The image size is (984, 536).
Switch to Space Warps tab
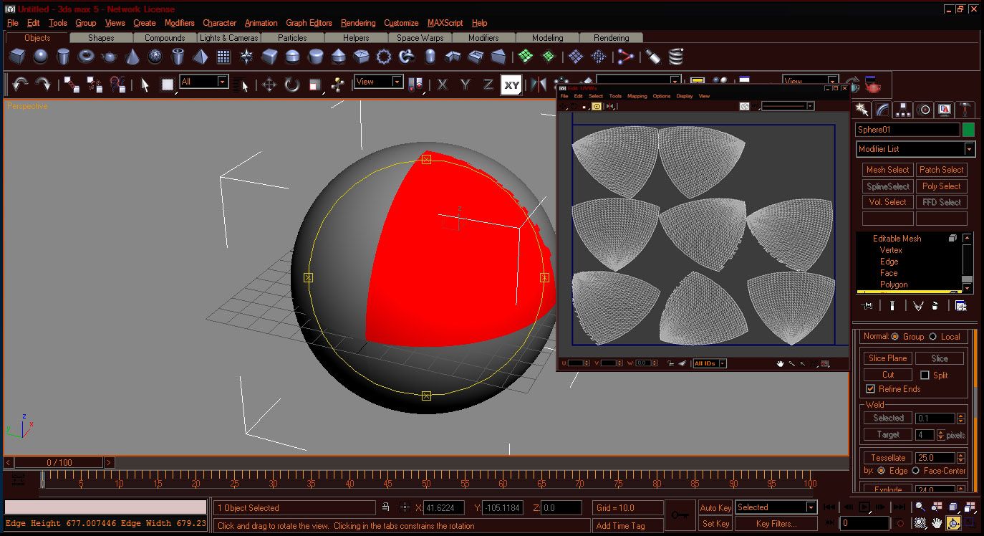pyautogui.click(x=420, y=38)
